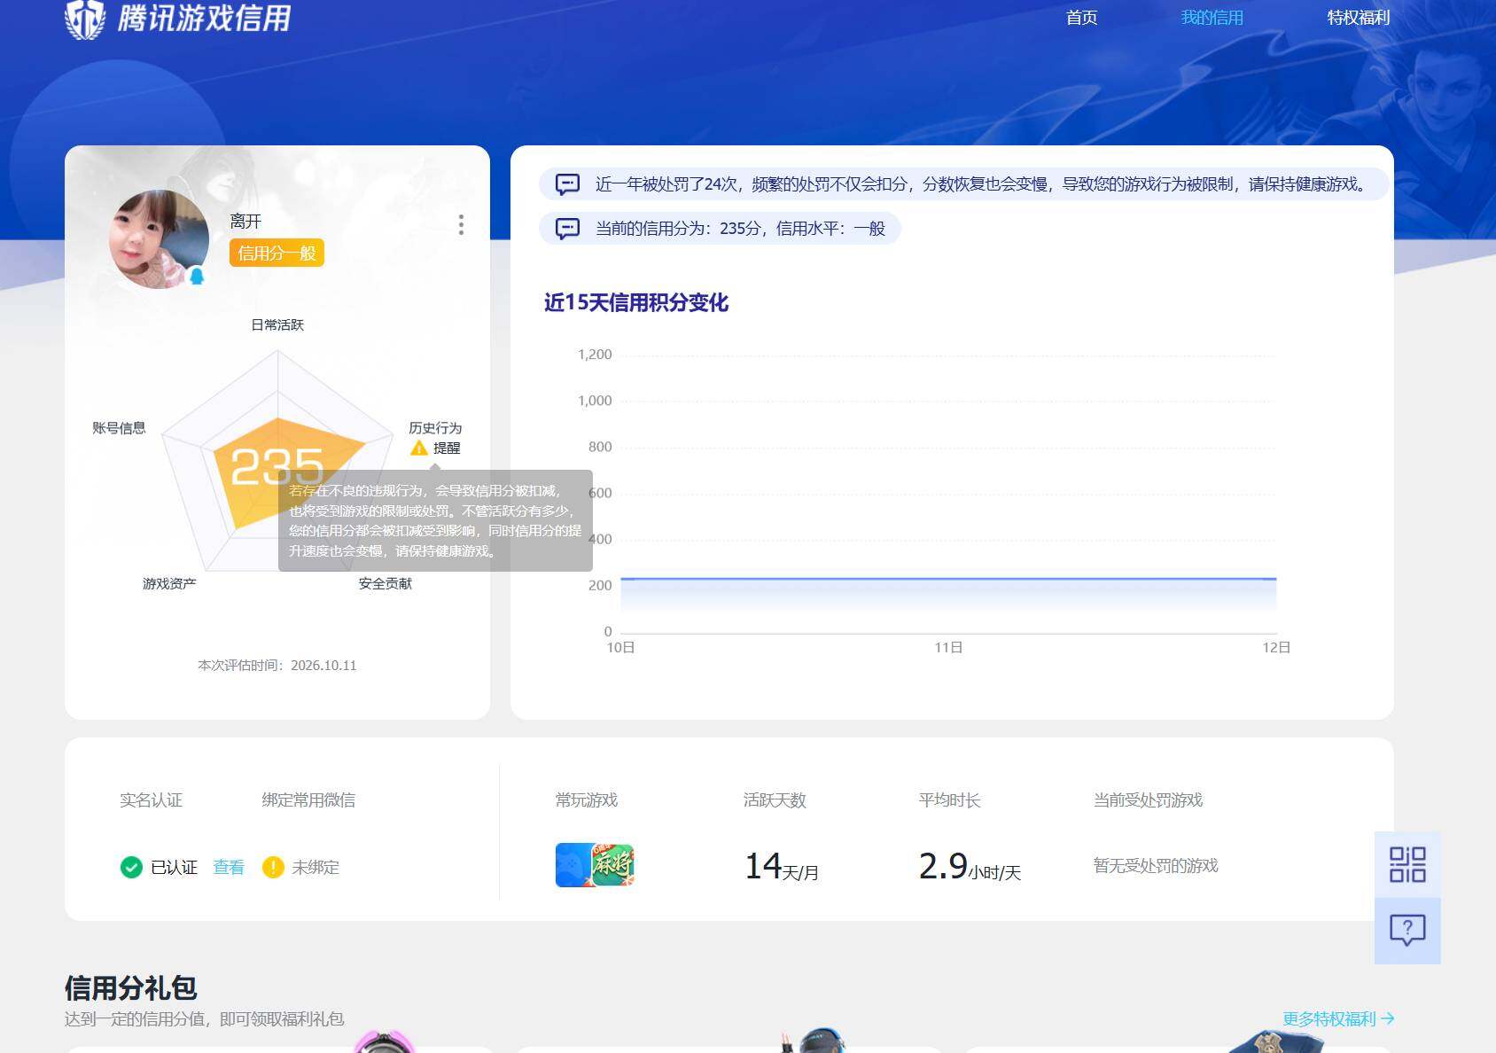Click the warning icon next to 提醒

tap(419, 448)
